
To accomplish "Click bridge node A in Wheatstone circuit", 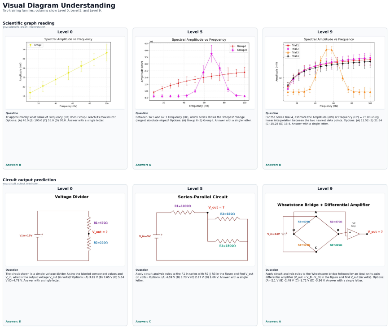I will click(x=316, y=216).
